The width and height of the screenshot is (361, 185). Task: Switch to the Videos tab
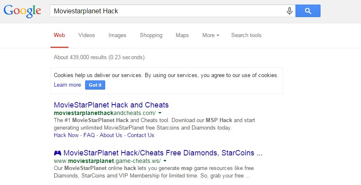pyautogui.click(x=86, y=35)
